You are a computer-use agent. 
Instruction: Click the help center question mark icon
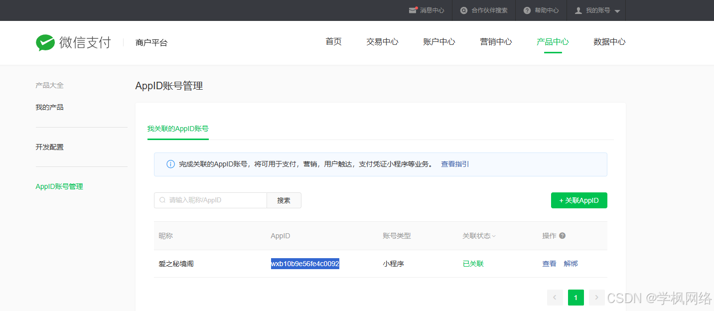pyautogui.click(x=527, y=10)
